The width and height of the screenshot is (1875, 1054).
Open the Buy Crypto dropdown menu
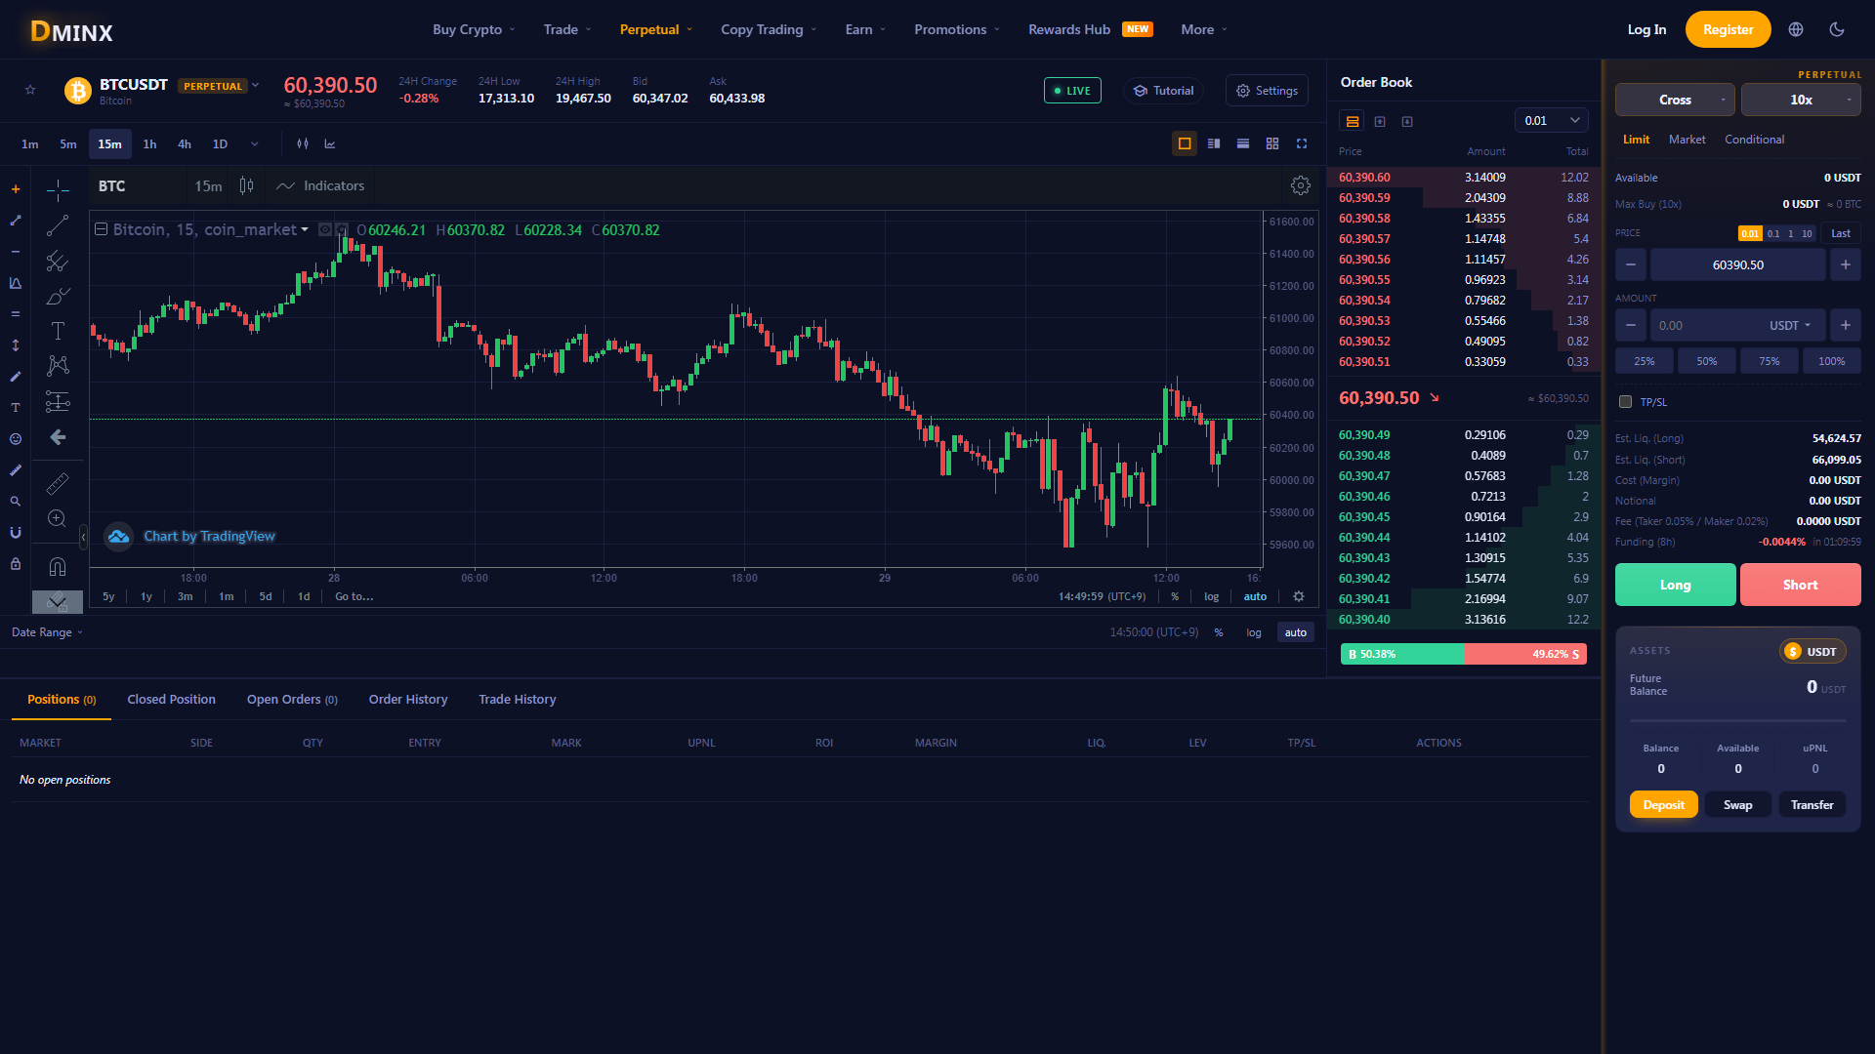click(474, 29)
